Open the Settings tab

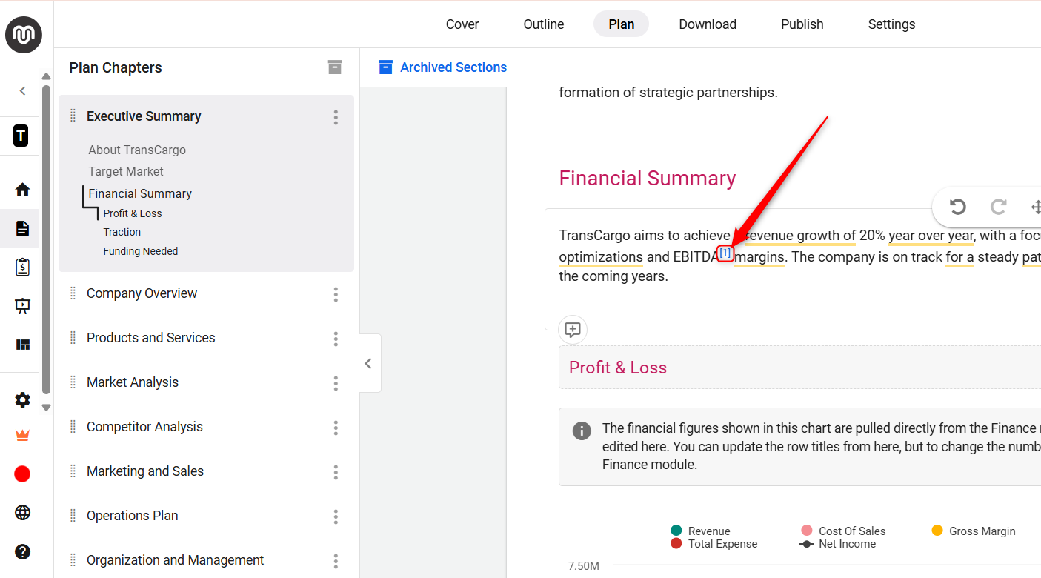(x=891, y=24)
